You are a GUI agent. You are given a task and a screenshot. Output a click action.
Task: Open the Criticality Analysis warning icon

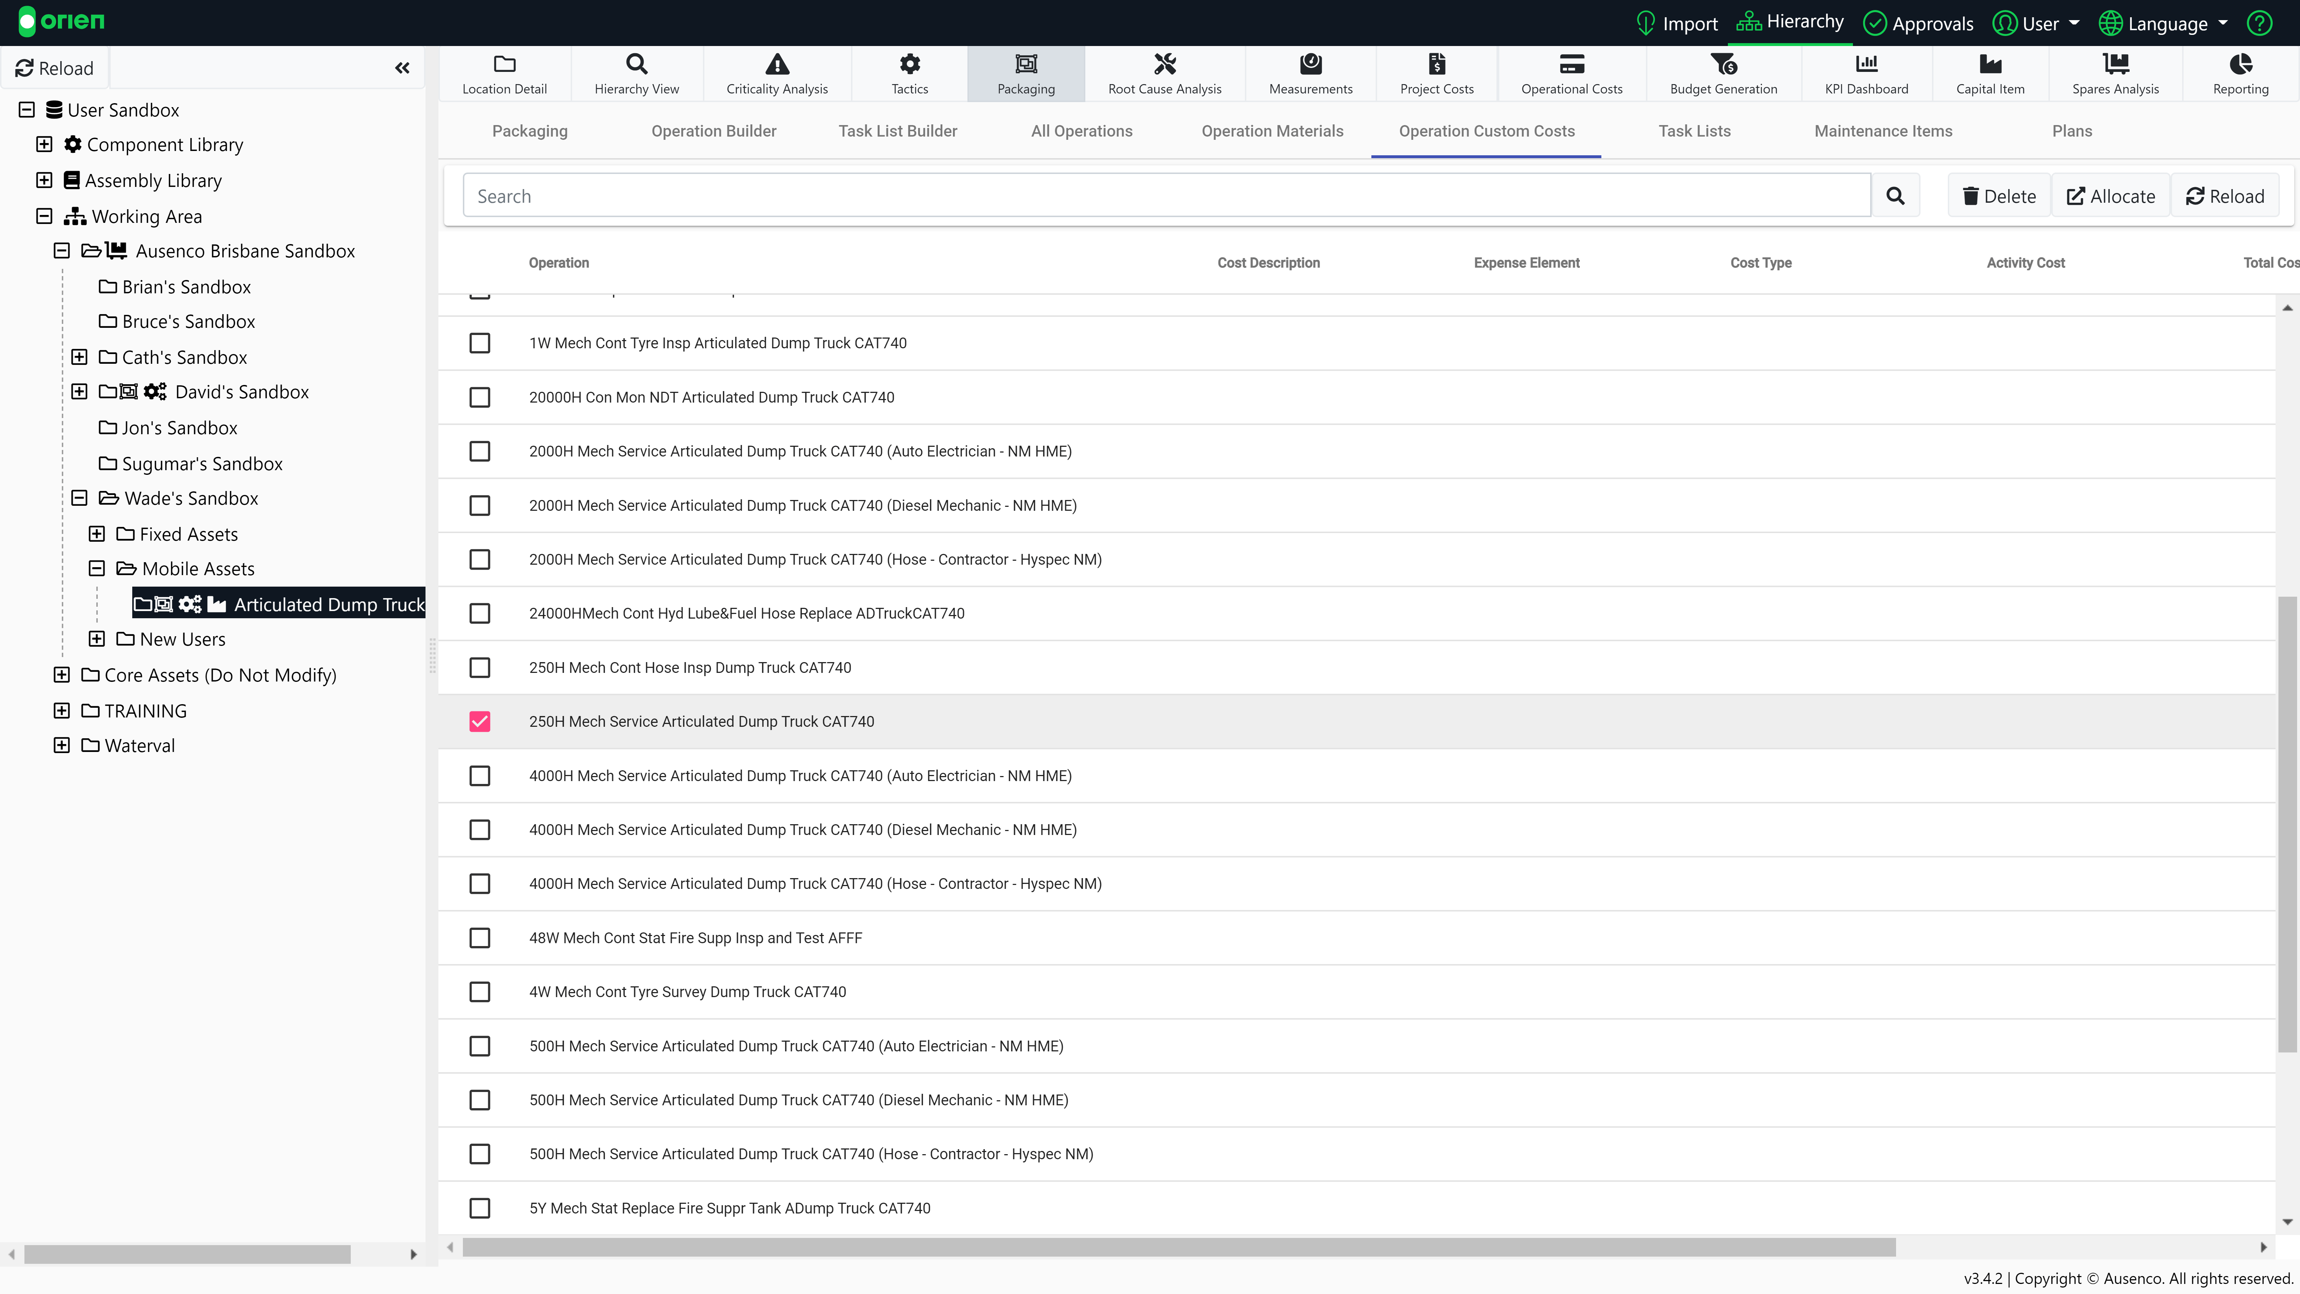(x=777, y=64)
